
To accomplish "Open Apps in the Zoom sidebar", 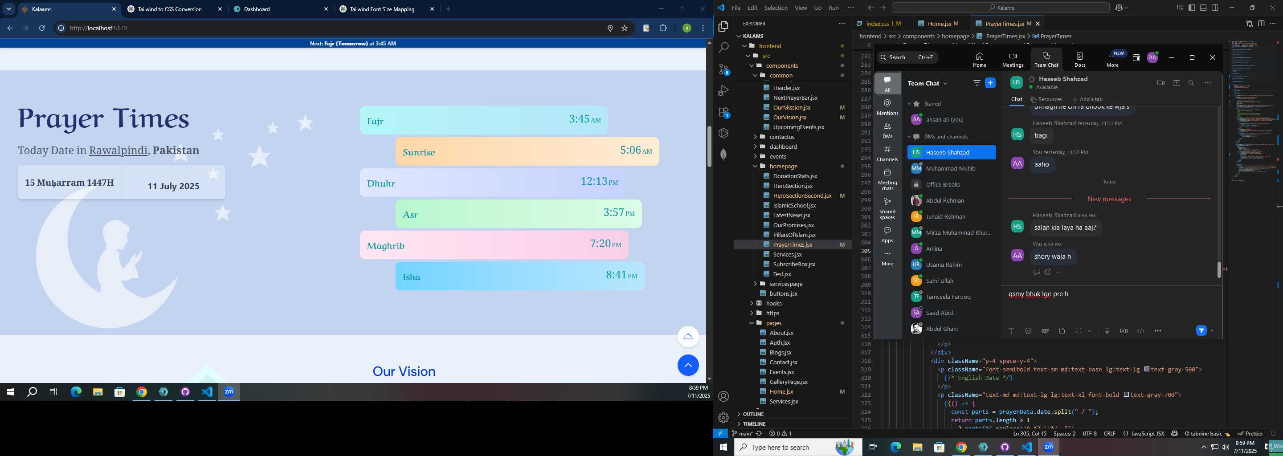I will (x=887, y=235).
